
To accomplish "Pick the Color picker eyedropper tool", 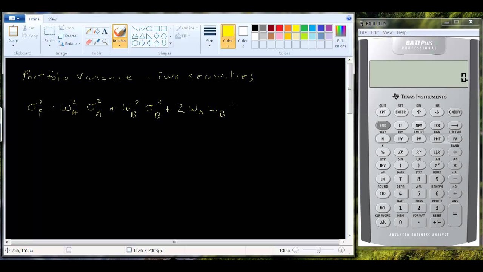I will (x=97, y=42).
